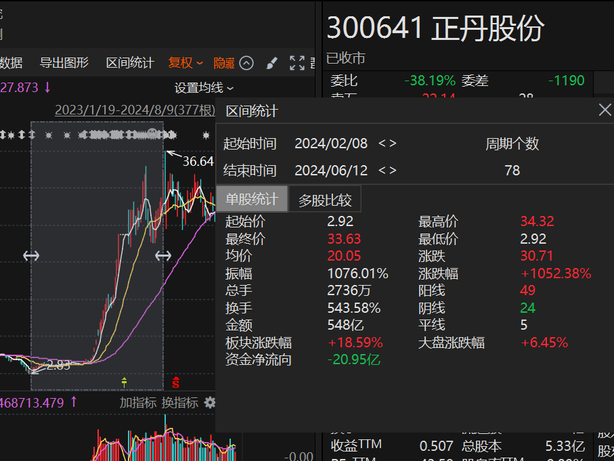Click the 换手 value 543.58%
This screenshot has width=614, height=461.
(x=353, y=308)
